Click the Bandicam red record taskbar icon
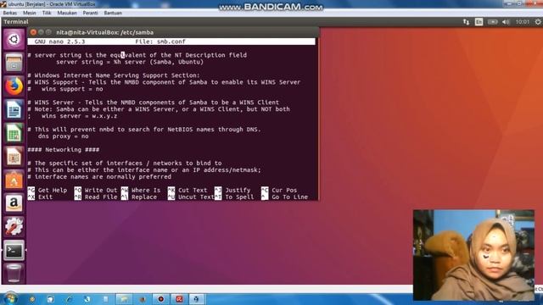The width and height of the screenshot is (543, 305). coord(160,299)
